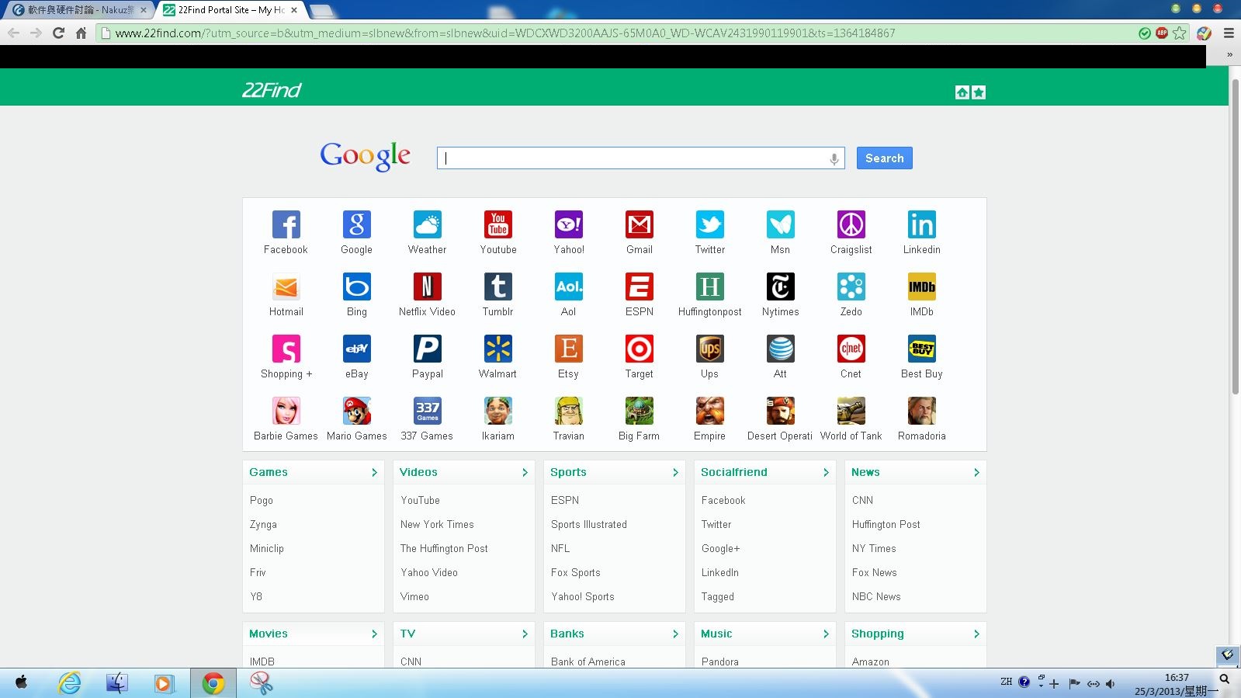Click the 22Find logo
This screenshot has width=1241, height=698.
click(272, 90)
